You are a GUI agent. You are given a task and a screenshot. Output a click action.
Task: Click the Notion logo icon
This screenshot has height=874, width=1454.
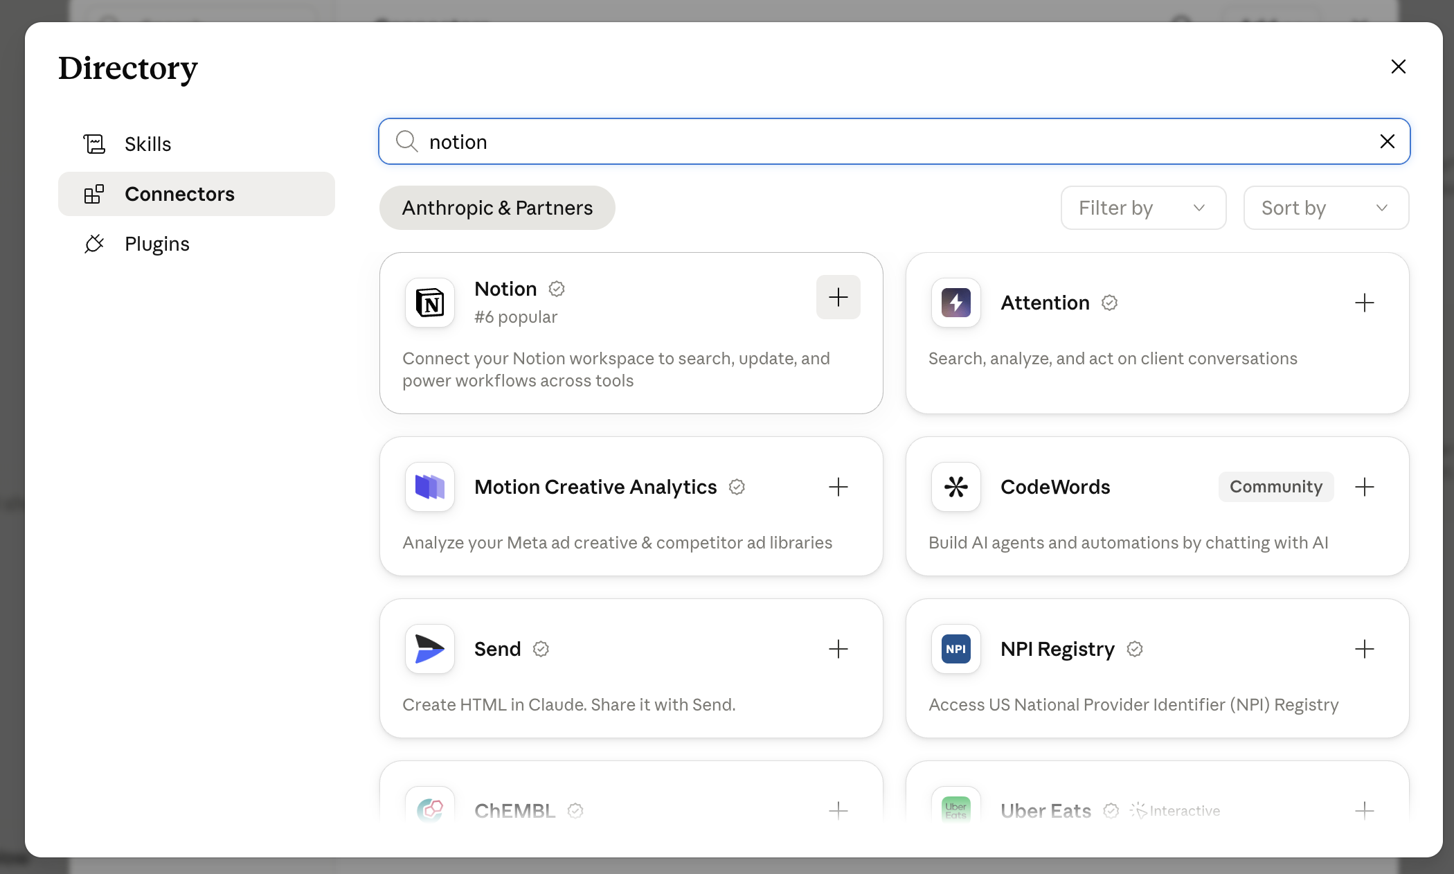click(x=430, y=303)
